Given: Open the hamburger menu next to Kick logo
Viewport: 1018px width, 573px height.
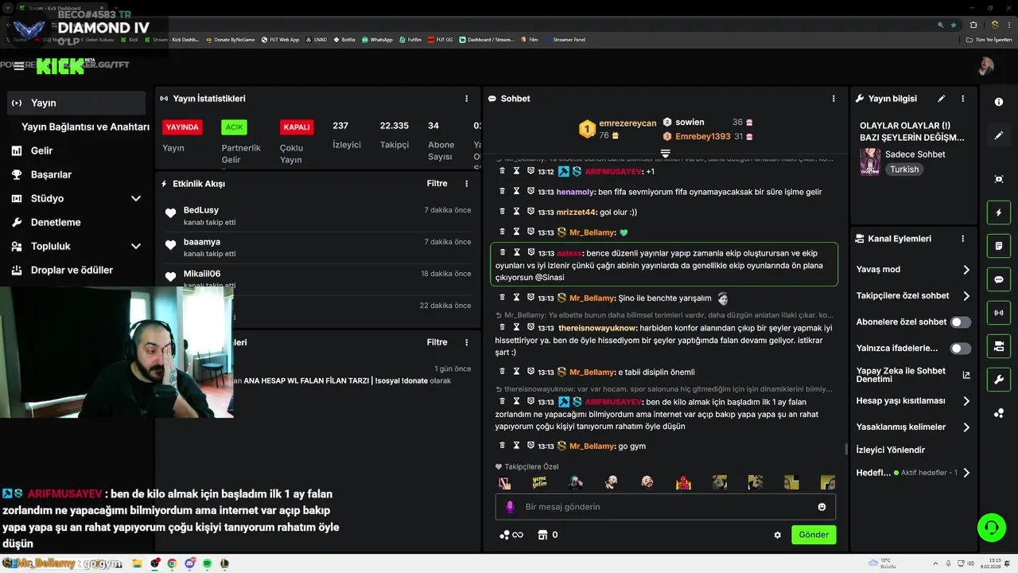Looking at the screenshot, I should pyautogui.click(x=19, y=66).
